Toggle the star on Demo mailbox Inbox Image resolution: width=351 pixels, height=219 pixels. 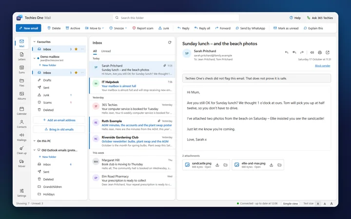click(x=76, y=73)
